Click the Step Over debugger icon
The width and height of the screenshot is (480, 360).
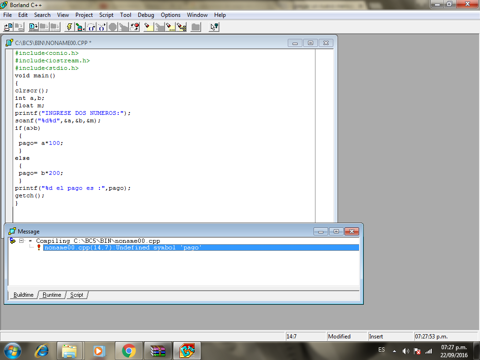[102, 27]
